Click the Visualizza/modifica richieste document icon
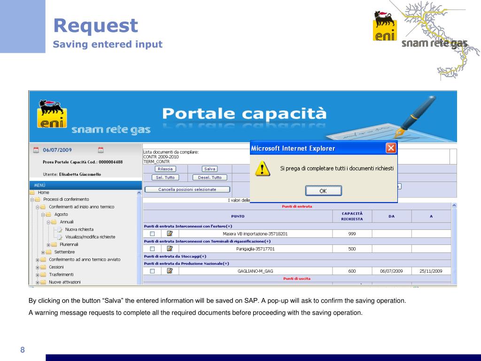The image size is (481, 361). point(60,237)
